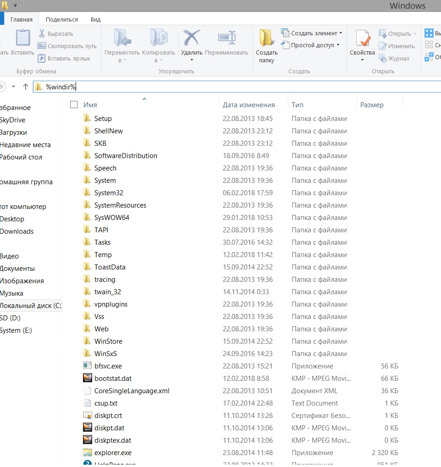Open the quick access toolbar dropdown

(15, 5)
